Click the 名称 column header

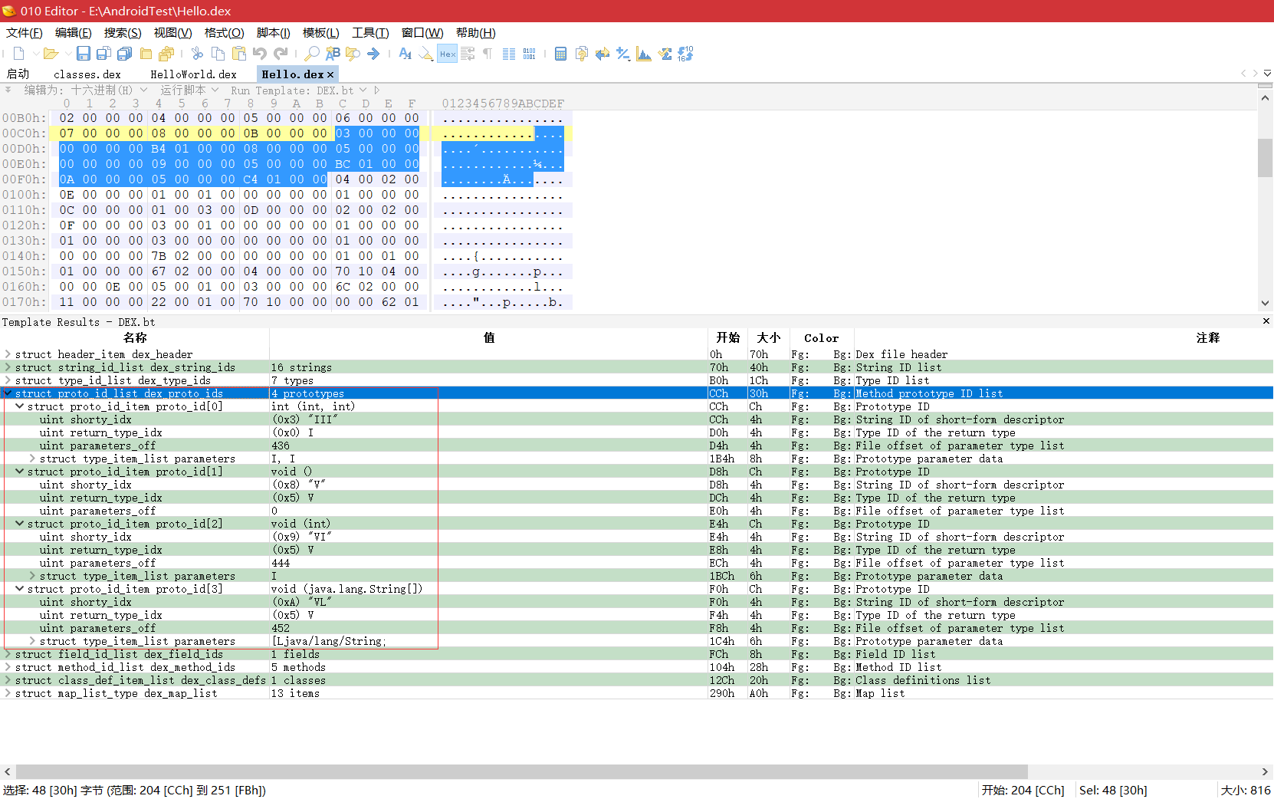coord(135,338)
